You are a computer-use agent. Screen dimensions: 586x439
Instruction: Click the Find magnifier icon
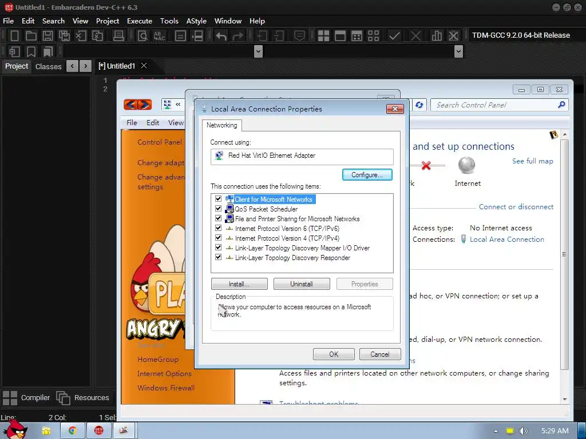[x=142, y=36]
